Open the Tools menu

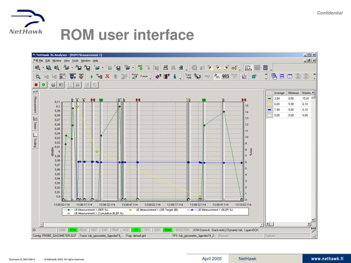[75, 61]
